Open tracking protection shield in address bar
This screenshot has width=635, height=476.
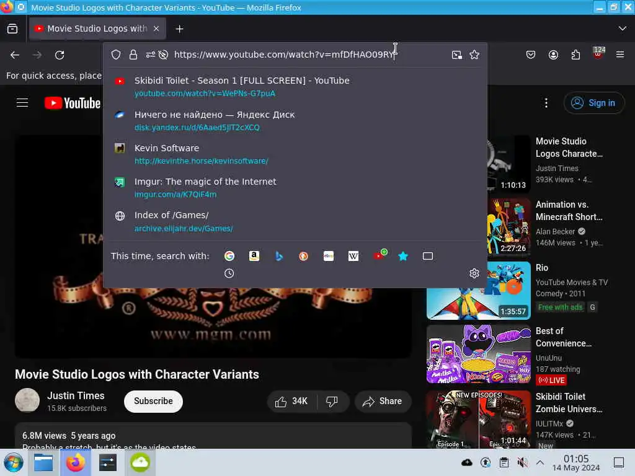116,55
